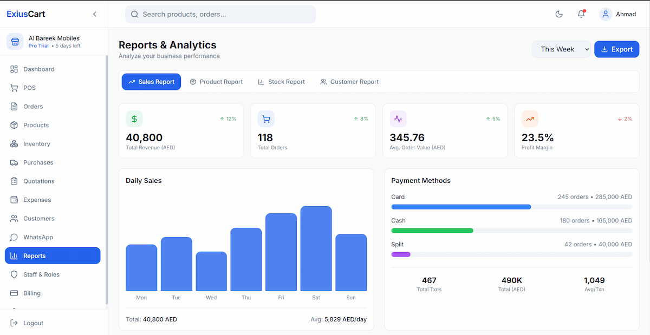Viewport: 650px width, 335px height.
Task: Click the blue cart Total Orders icon
Action: [x=266, y=119]
